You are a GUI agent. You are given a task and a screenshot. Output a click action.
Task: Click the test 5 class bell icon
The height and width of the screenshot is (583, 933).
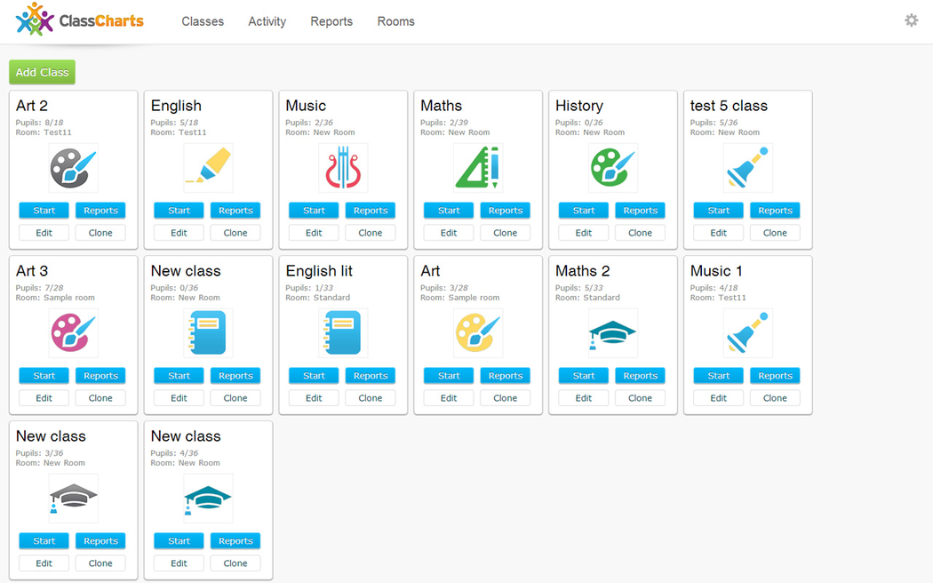747,168
